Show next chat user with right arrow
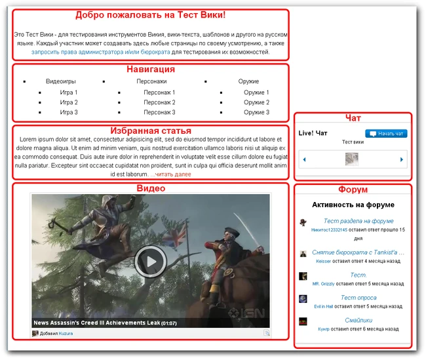 pos(401,159)
